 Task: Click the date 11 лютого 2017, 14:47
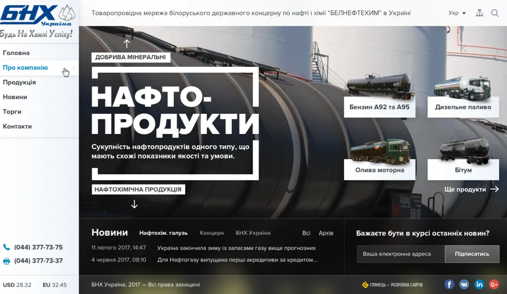click(119, 248)
